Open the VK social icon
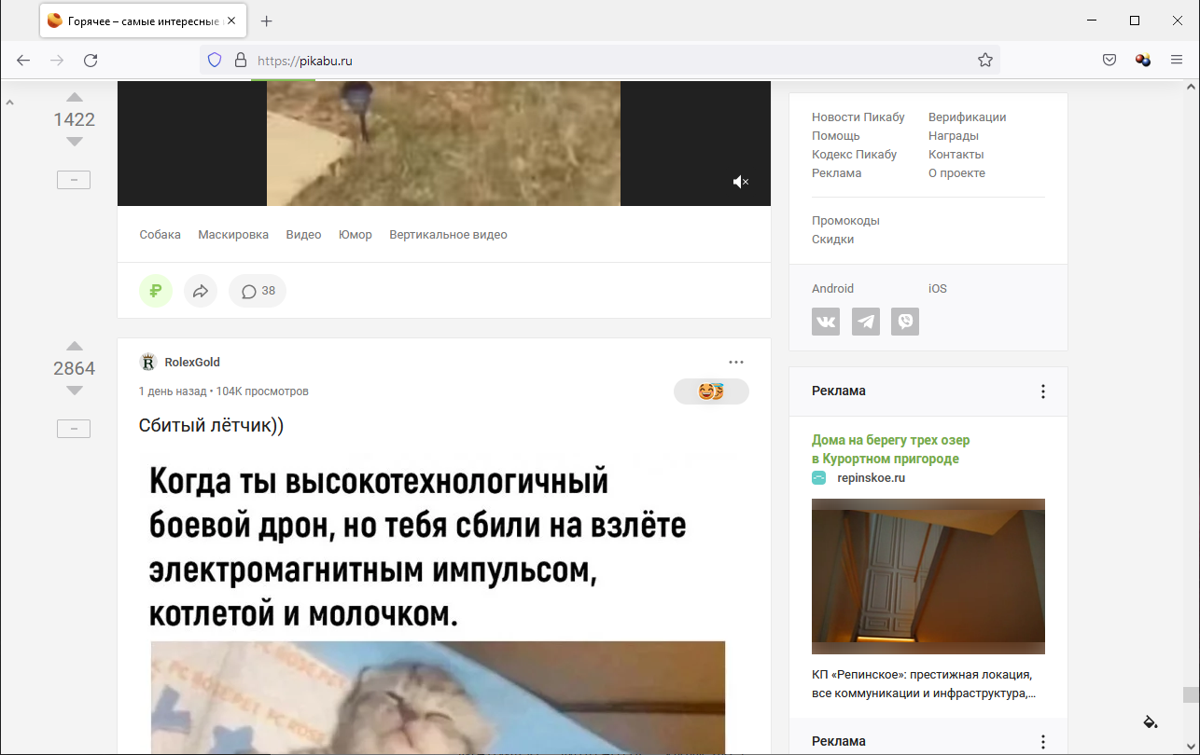1200x755 pixels. (826, 322)
